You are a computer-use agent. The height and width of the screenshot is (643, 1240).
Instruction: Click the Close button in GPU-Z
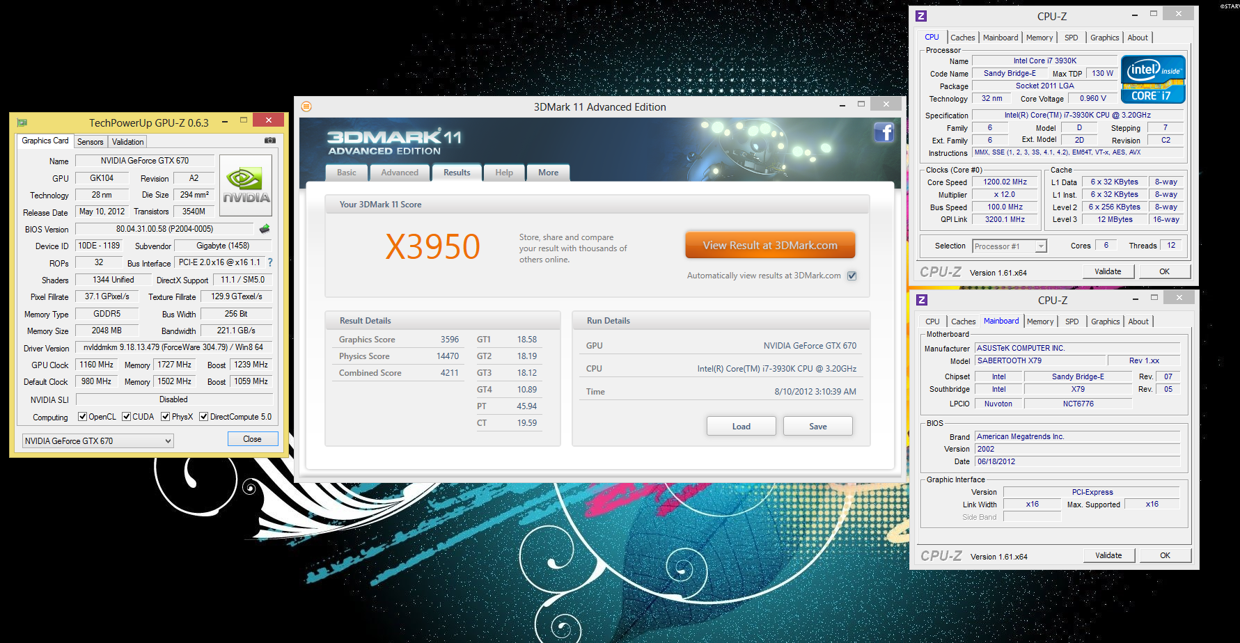tap(252, 439)
